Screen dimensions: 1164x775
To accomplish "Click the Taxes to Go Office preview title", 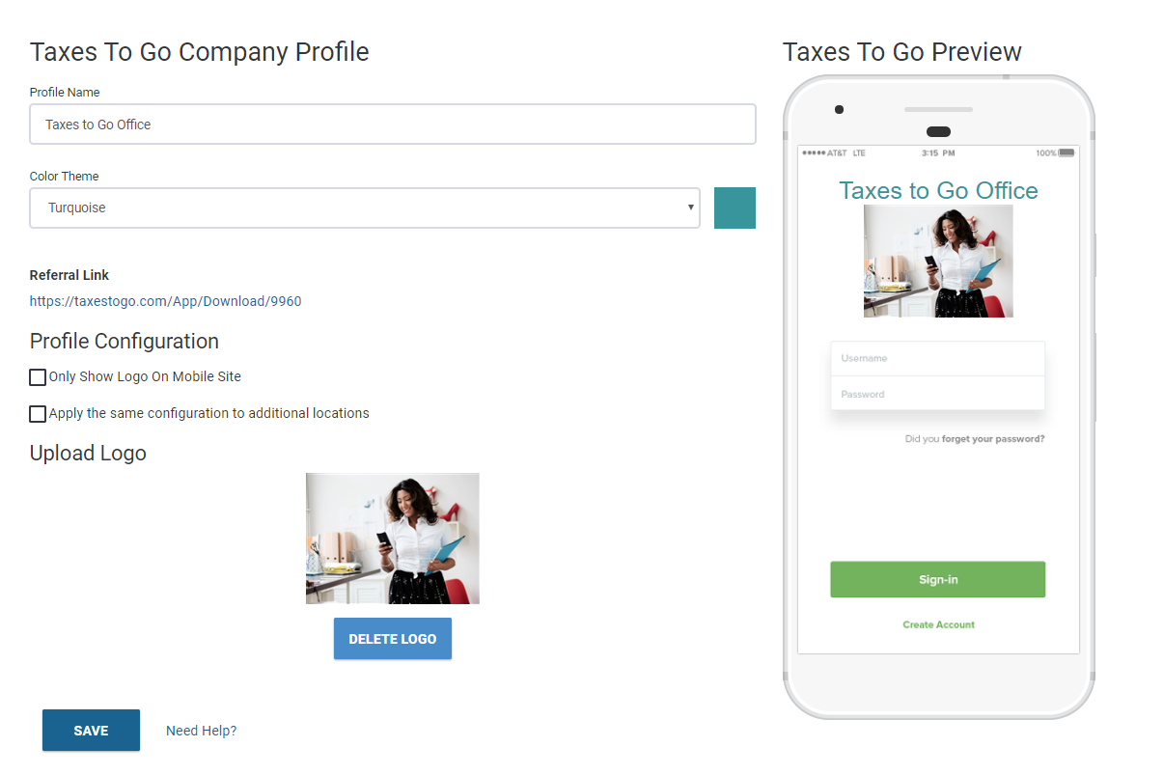I will pyautogui.click(x=938, y=190).
